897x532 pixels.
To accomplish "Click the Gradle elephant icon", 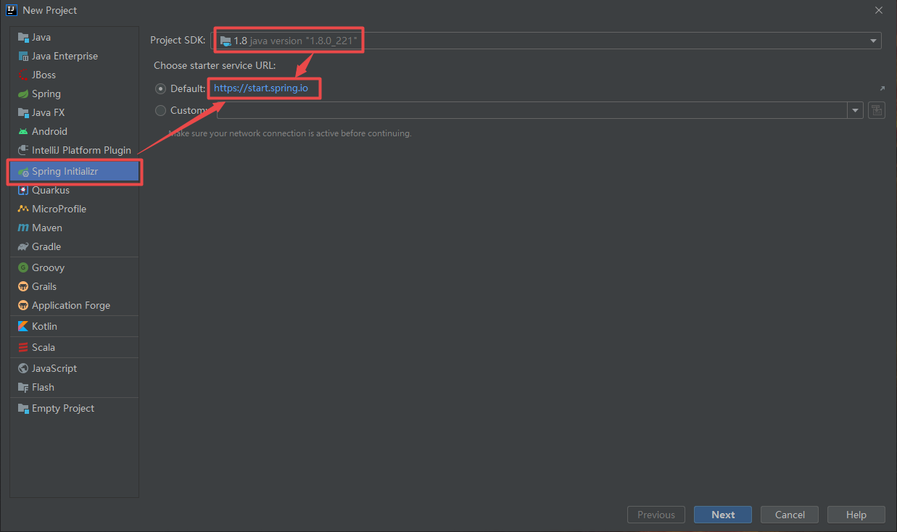I will [x=23, y=246].
